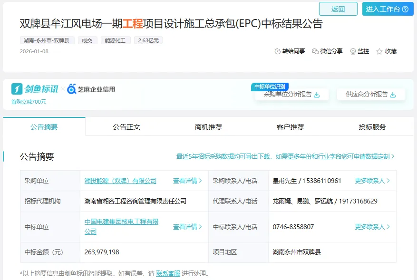This screenshot has width=417, height=280.
Task: Switch to the 公告正文 tab
Action: point(126,127)
